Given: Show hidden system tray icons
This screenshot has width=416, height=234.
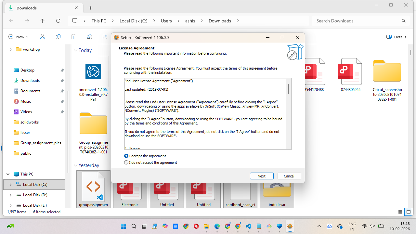Looking at the screenshot, I should click(x=319, y=226).
